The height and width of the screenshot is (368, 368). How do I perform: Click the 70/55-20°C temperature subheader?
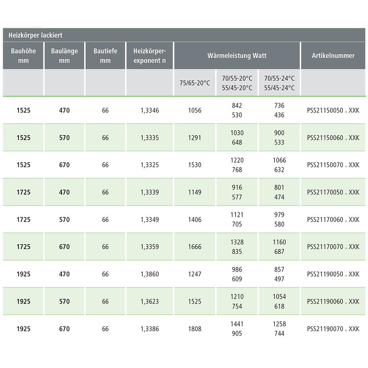[237, 78]
